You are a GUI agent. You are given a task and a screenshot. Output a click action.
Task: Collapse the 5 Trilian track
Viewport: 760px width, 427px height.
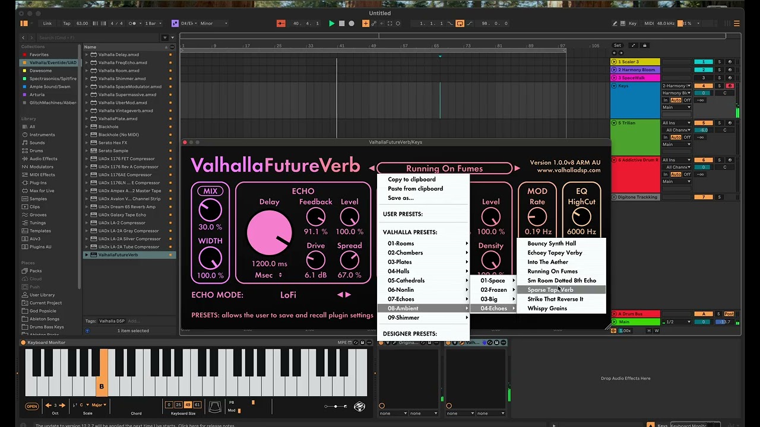point(614,123)
